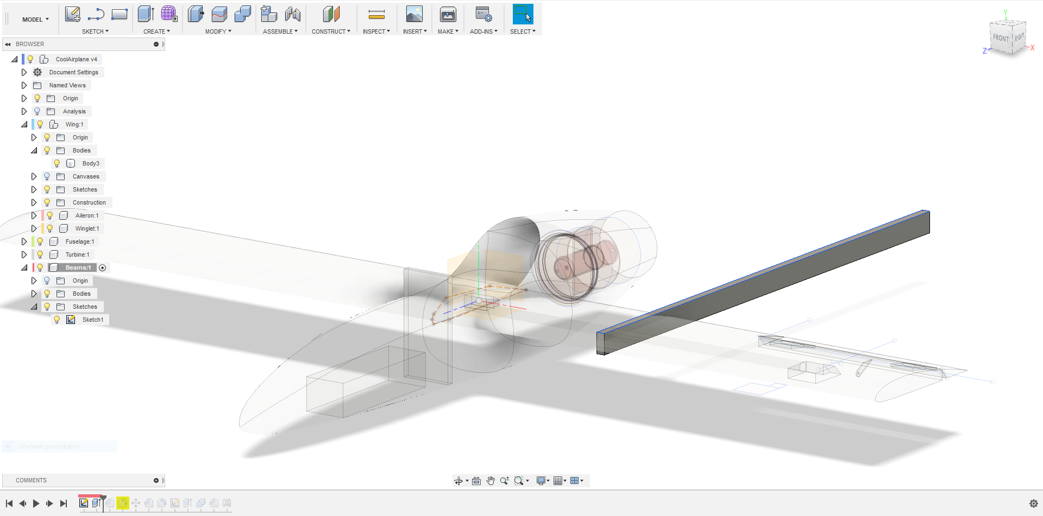Step timeline back one feature

(x=22, y=504)
